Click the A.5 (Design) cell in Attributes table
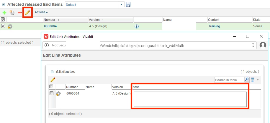 point(121,94)
